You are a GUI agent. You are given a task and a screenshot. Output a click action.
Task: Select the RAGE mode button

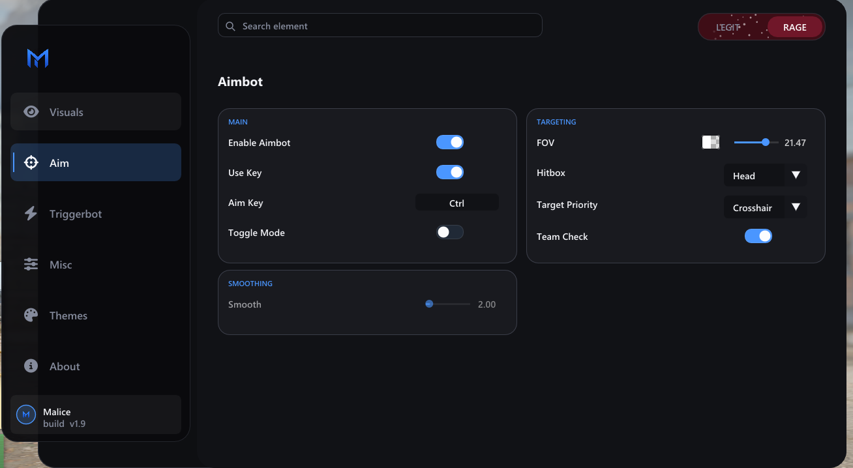(795, 27)
